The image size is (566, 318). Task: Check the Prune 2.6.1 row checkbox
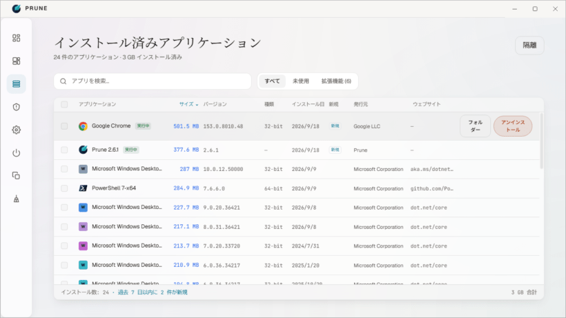(x=64, y=150)
